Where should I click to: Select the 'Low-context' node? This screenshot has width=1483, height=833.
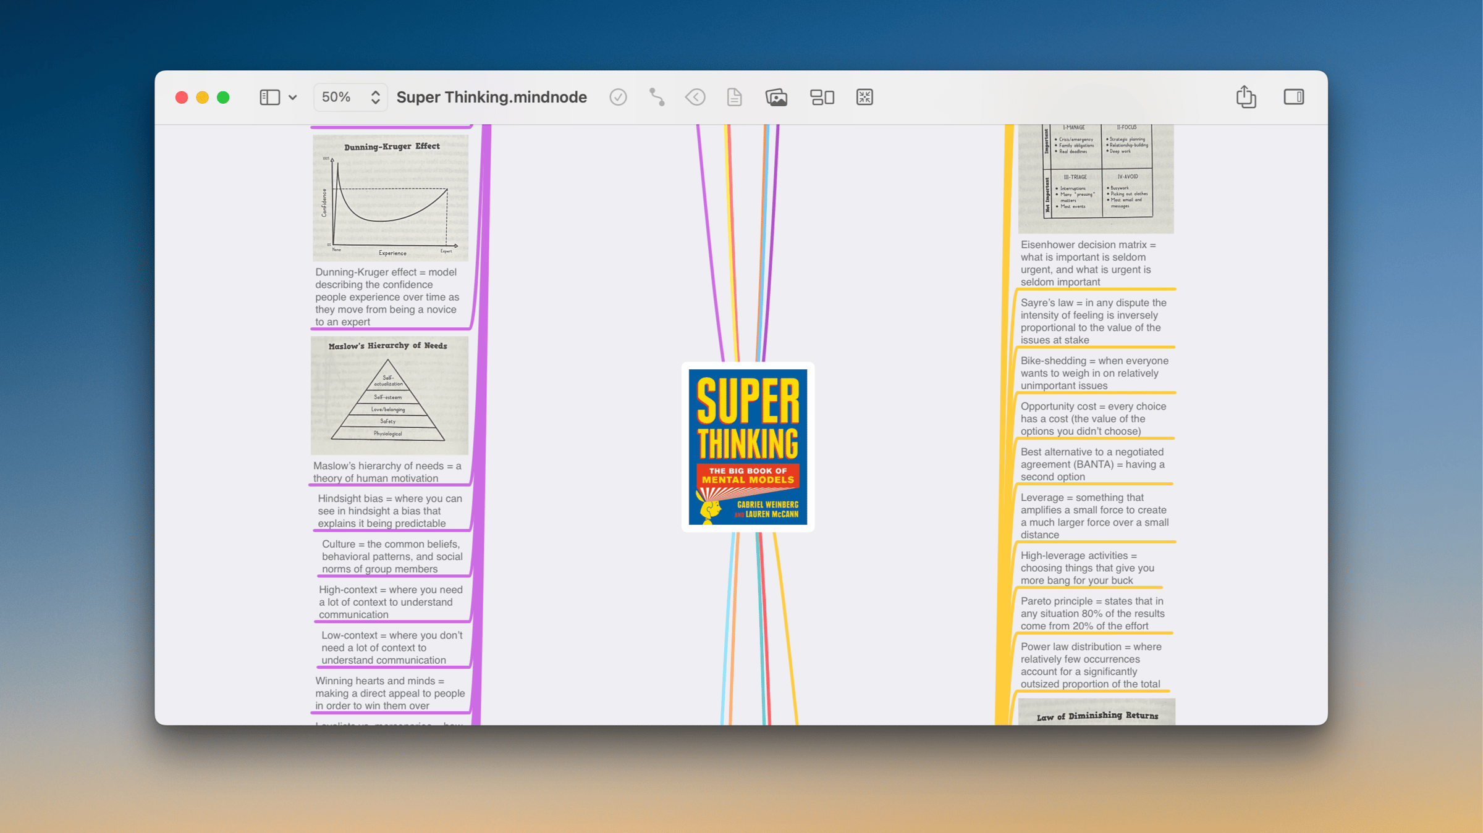click(x=392, y=647)
